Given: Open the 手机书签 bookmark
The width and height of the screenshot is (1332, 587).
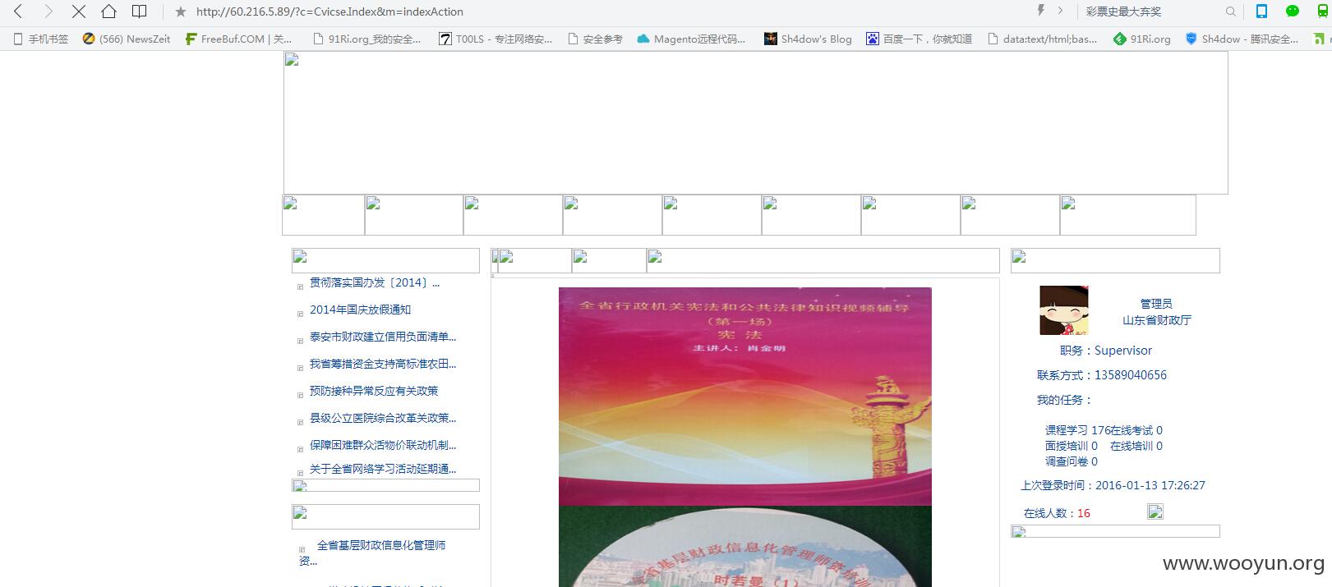Looking at the screenshot, I should (41, 39).
